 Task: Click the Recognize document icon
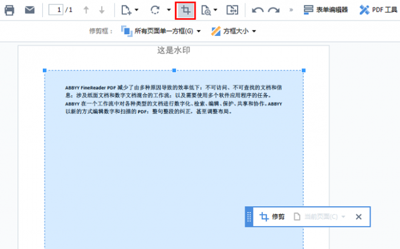click(206, 10)
